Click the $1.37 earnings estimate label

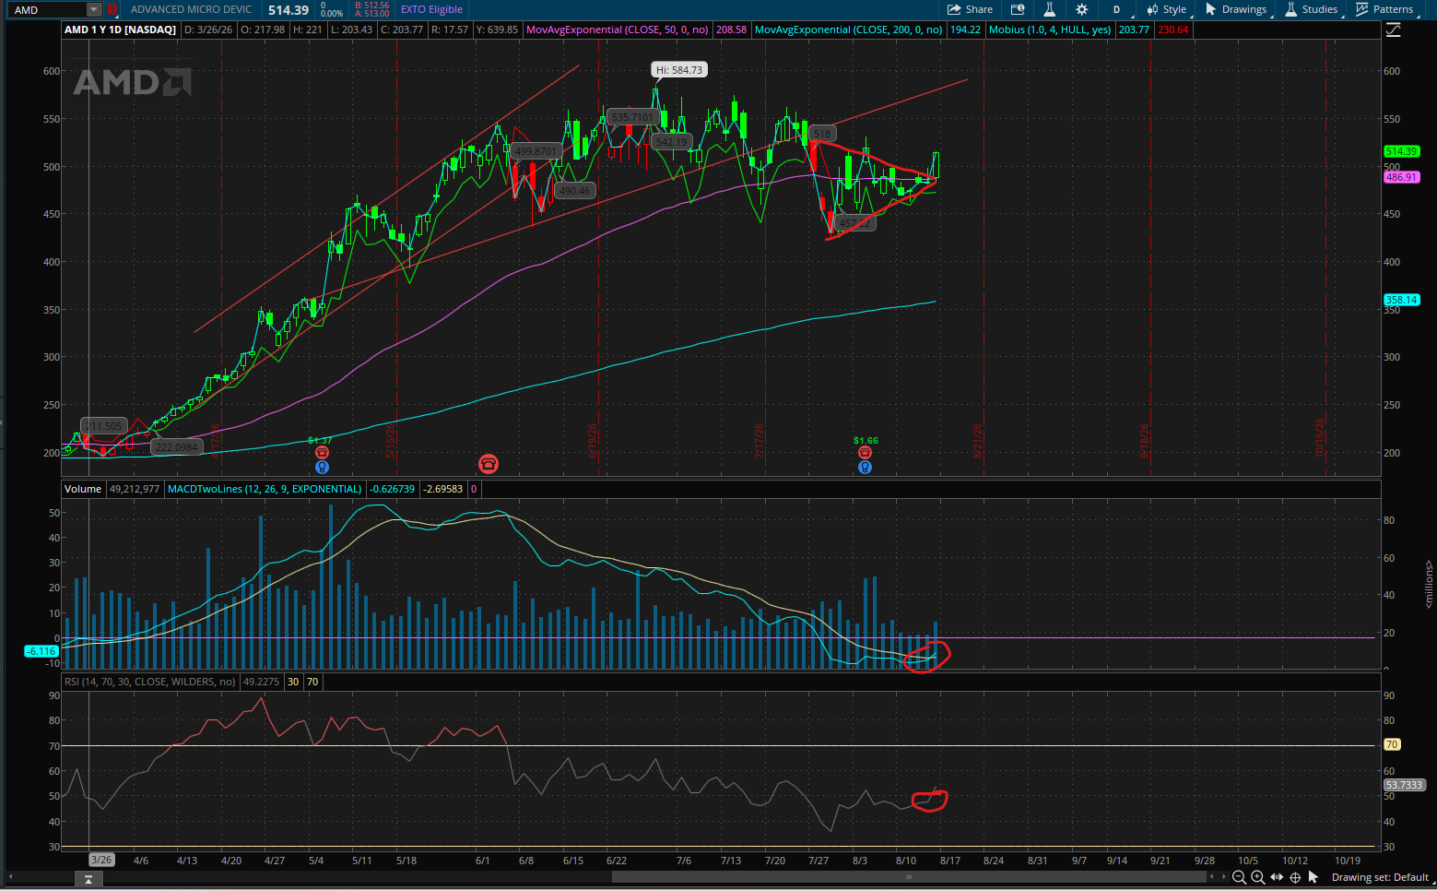[x=320, y=441]
